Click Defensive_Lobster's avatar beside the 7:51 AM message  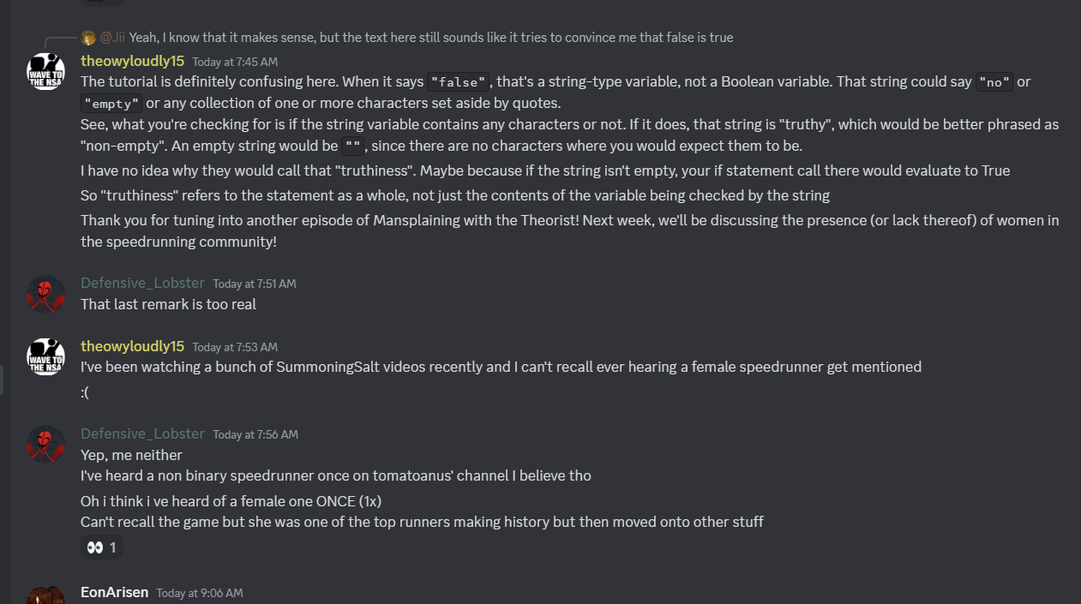pos(45,294)
